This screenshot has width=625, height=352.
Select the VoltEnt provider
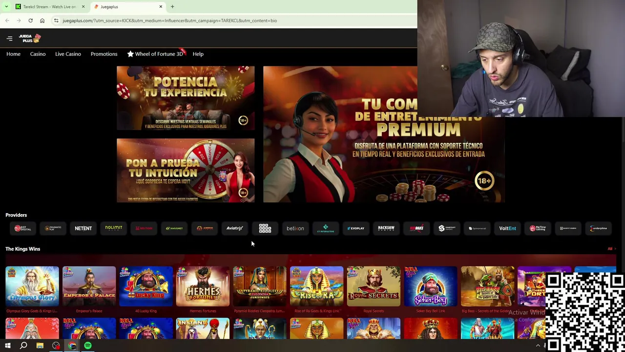point(507,228)
